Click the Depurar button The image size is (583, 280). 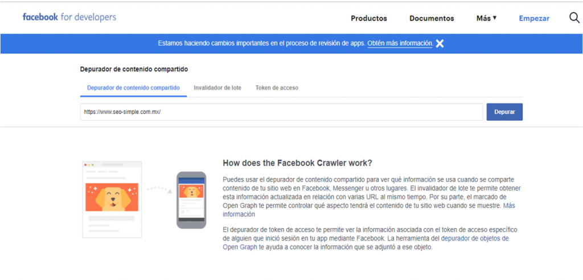pos(504,112)
